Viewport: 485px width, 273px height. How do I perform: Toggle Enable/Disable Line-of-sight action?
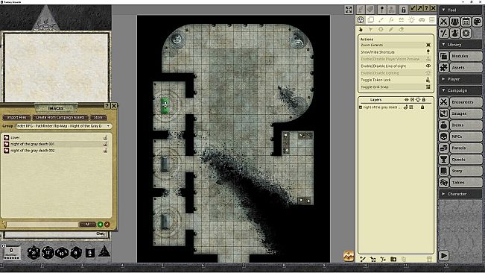click(396, 66)
